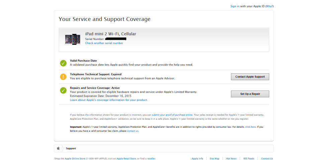323x160 pixels.
Task: Follow the contact us link
Action: coord(133,131)
